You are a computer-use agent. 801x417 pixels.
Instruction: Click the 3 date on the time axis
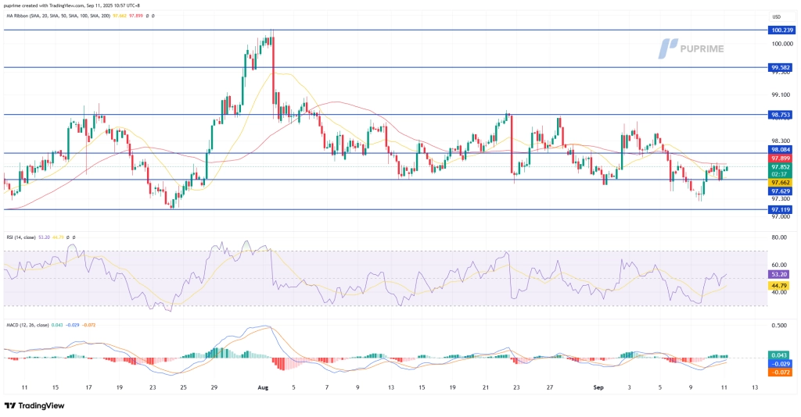tap(629, 387)
